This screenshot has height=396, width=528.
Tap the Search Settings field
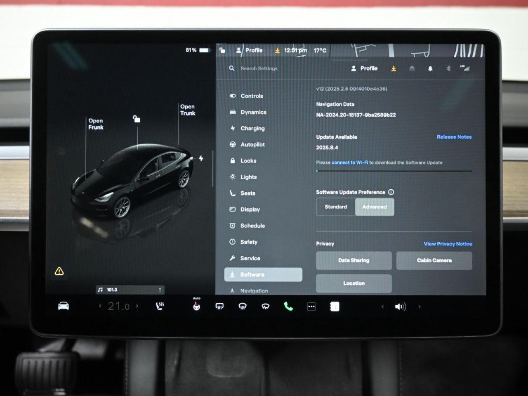259,68
